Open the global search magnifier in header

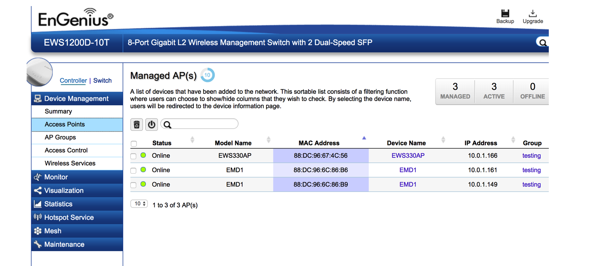[543, 43]
